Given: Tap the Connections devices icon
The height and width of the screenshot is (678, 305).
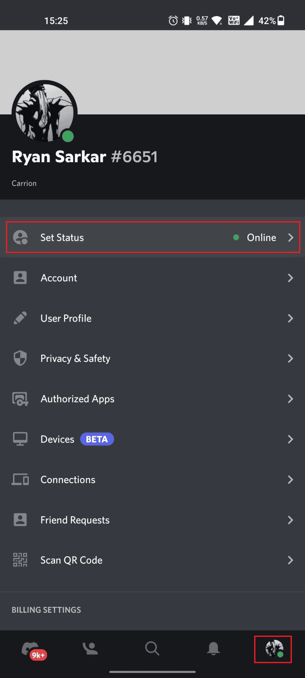Looking at the screenshot, I should coord(20,480).
